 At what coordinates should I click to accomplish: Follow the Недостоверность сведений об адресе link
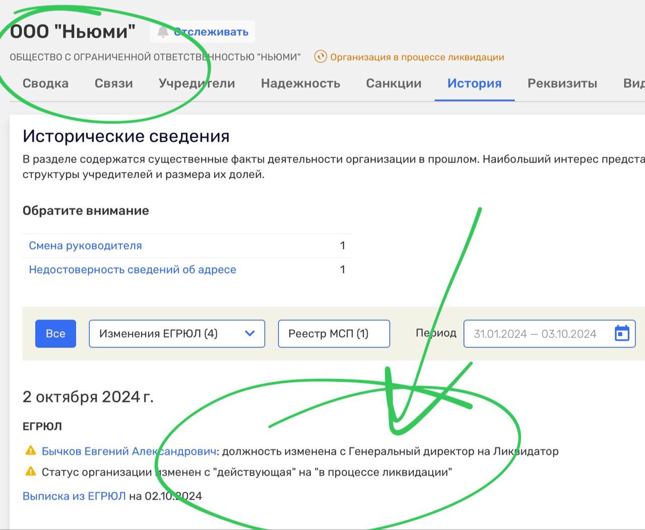(x=132, y=269)
